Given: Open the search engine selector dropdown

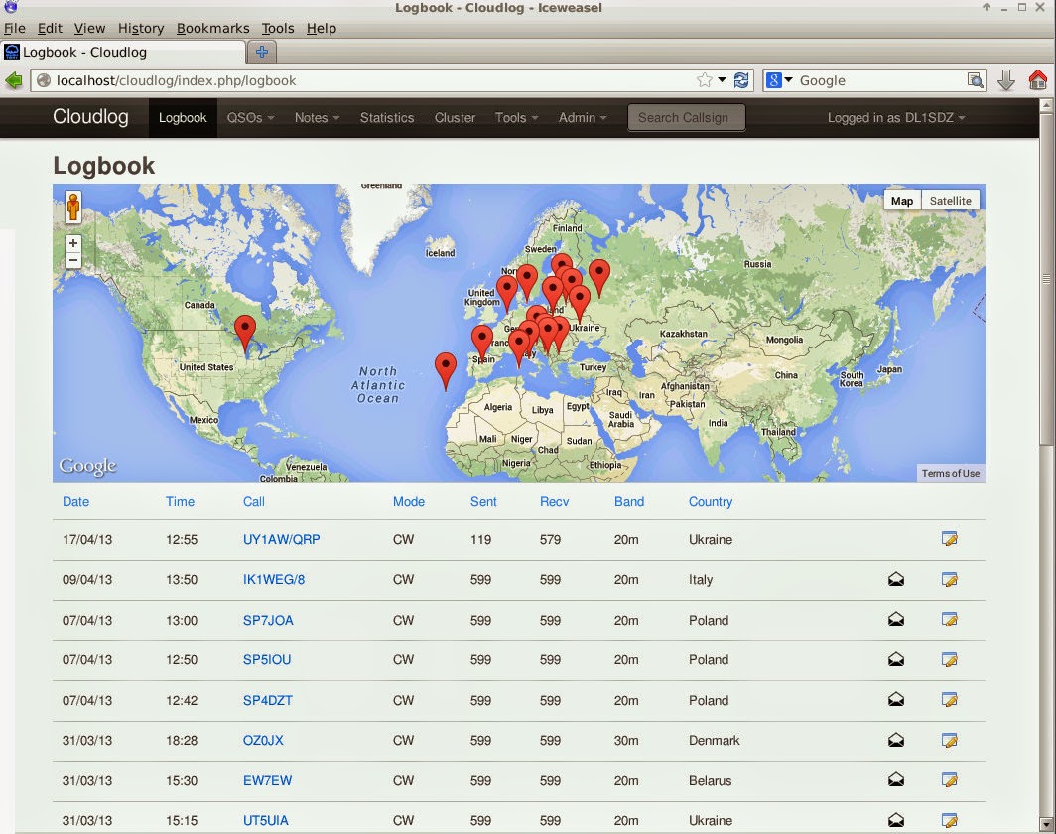Looking at the screenshot, I should click(780, 80).
